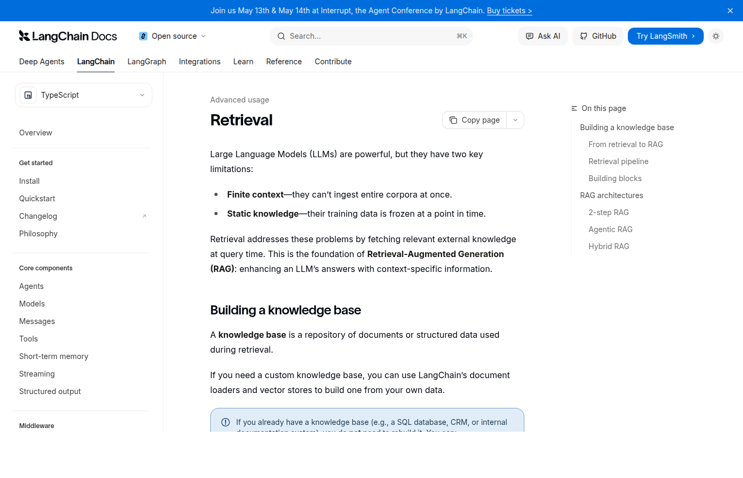Open the Deep Agents tab
Screen dimensions: 743x478
[x=41, y=62]
